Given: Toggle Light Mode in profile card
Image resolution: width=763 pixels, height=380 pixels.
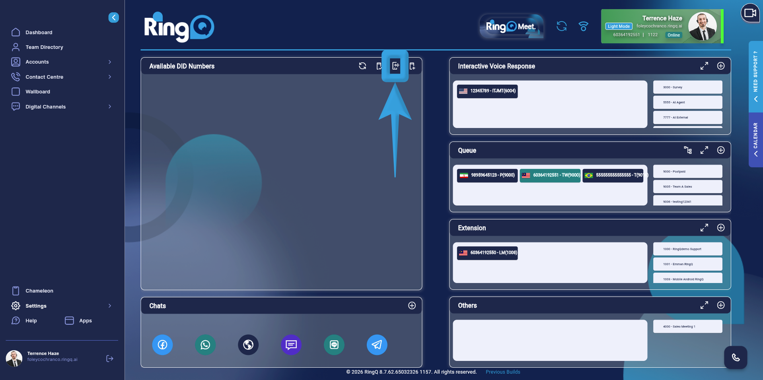Looking at the screenshot, I should [x=619, y=26].
